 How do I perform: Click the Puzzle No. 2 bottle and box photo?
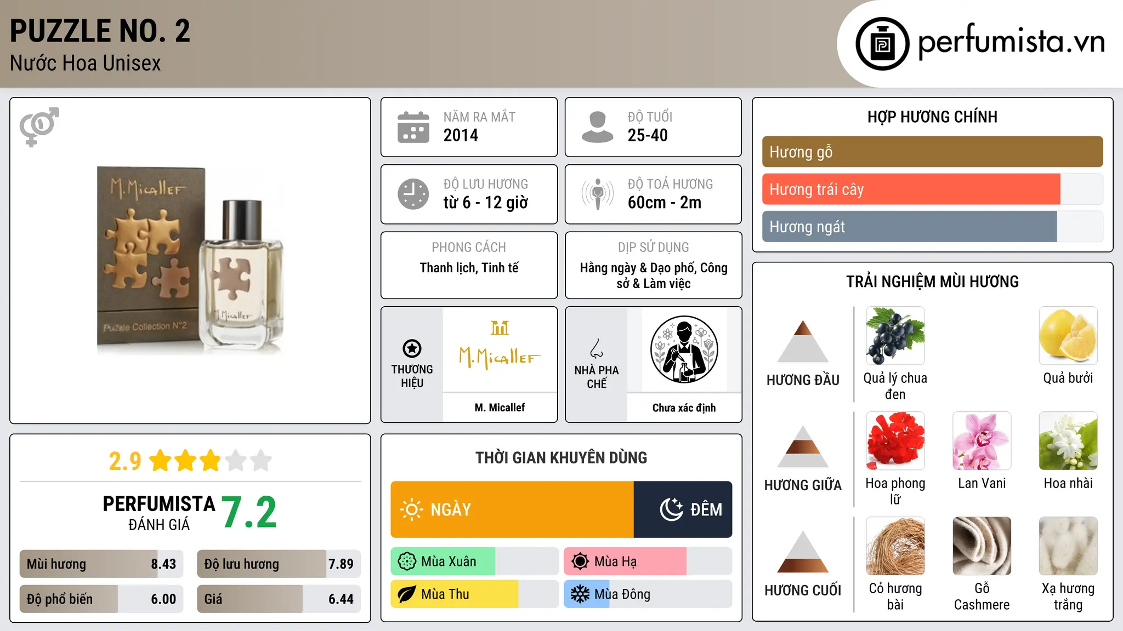190,260
